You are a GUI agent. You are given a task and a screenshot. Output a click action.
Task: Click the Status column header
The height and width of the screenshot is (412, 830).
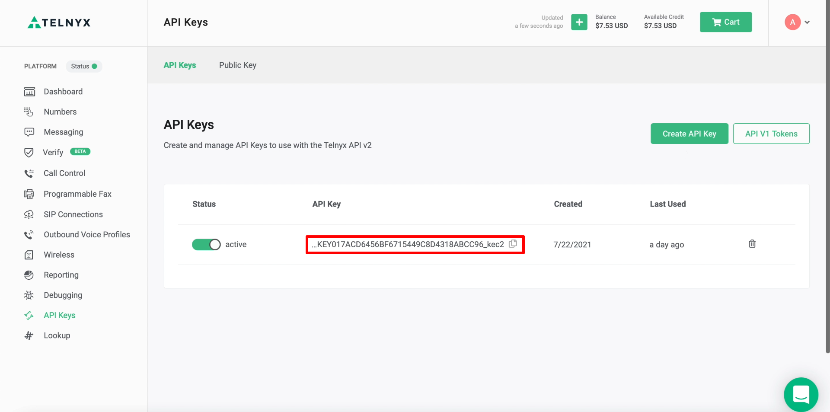pyautogui.click(x=204, y=204)
